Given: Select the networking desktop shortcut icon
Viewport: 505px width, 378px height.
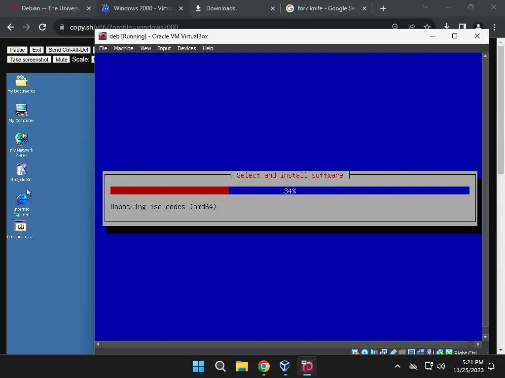Looking at the screenshot, I should [20, 229].
